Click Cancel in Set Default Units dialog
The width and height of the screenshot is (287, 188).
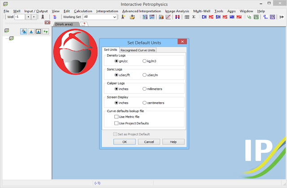tap(149, 142)
